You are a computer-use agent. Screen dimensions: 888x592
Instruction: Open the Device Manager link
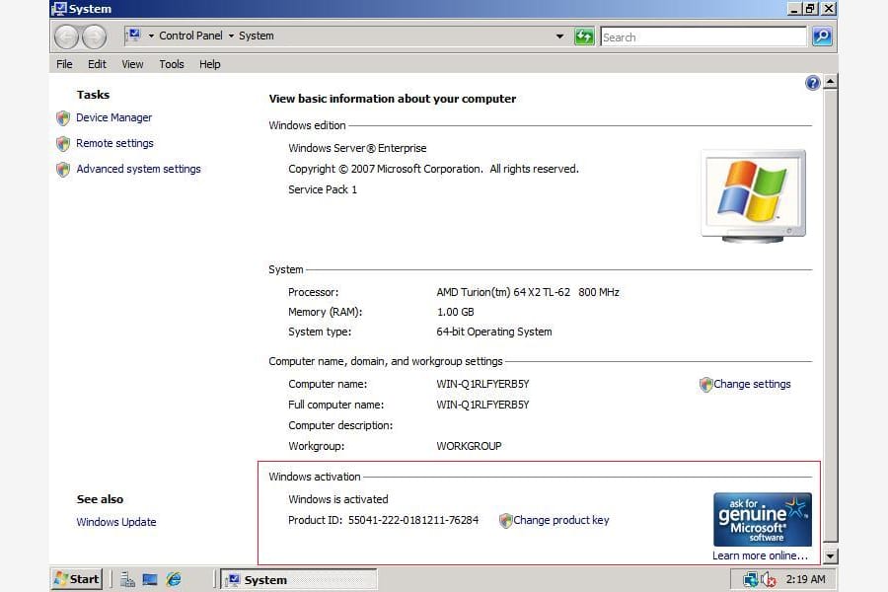pos(113,117)
